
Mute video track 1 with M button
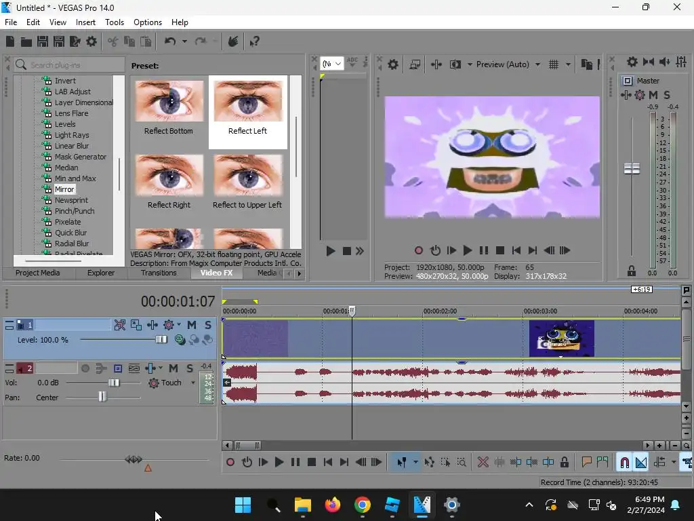tap(192, 325)
